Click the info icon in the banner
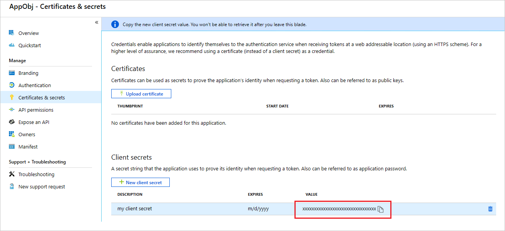Viewport: 505px width, 231px height. 115,24
